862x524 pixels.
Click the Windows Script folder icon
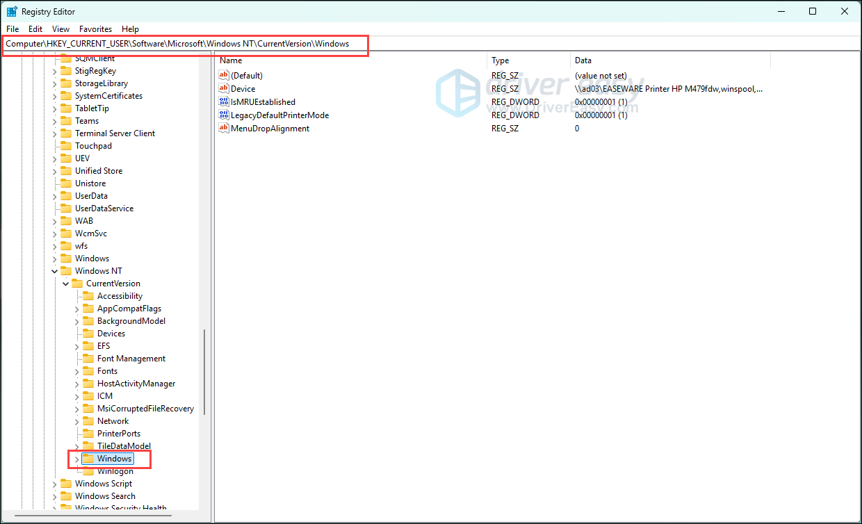66,484
